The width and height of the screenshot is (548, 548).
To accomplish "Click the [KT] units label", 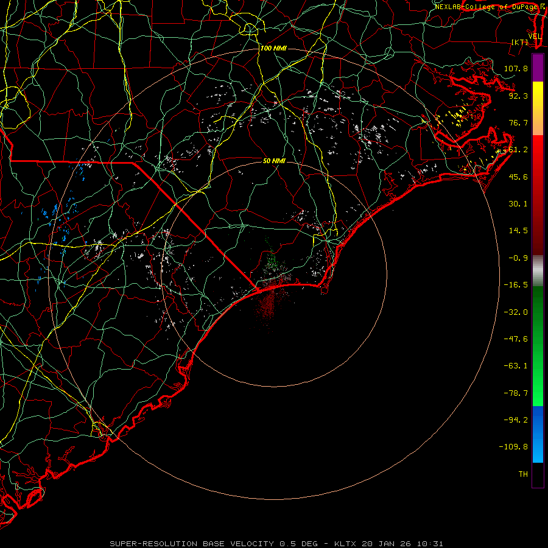I will tap(520, 42).
